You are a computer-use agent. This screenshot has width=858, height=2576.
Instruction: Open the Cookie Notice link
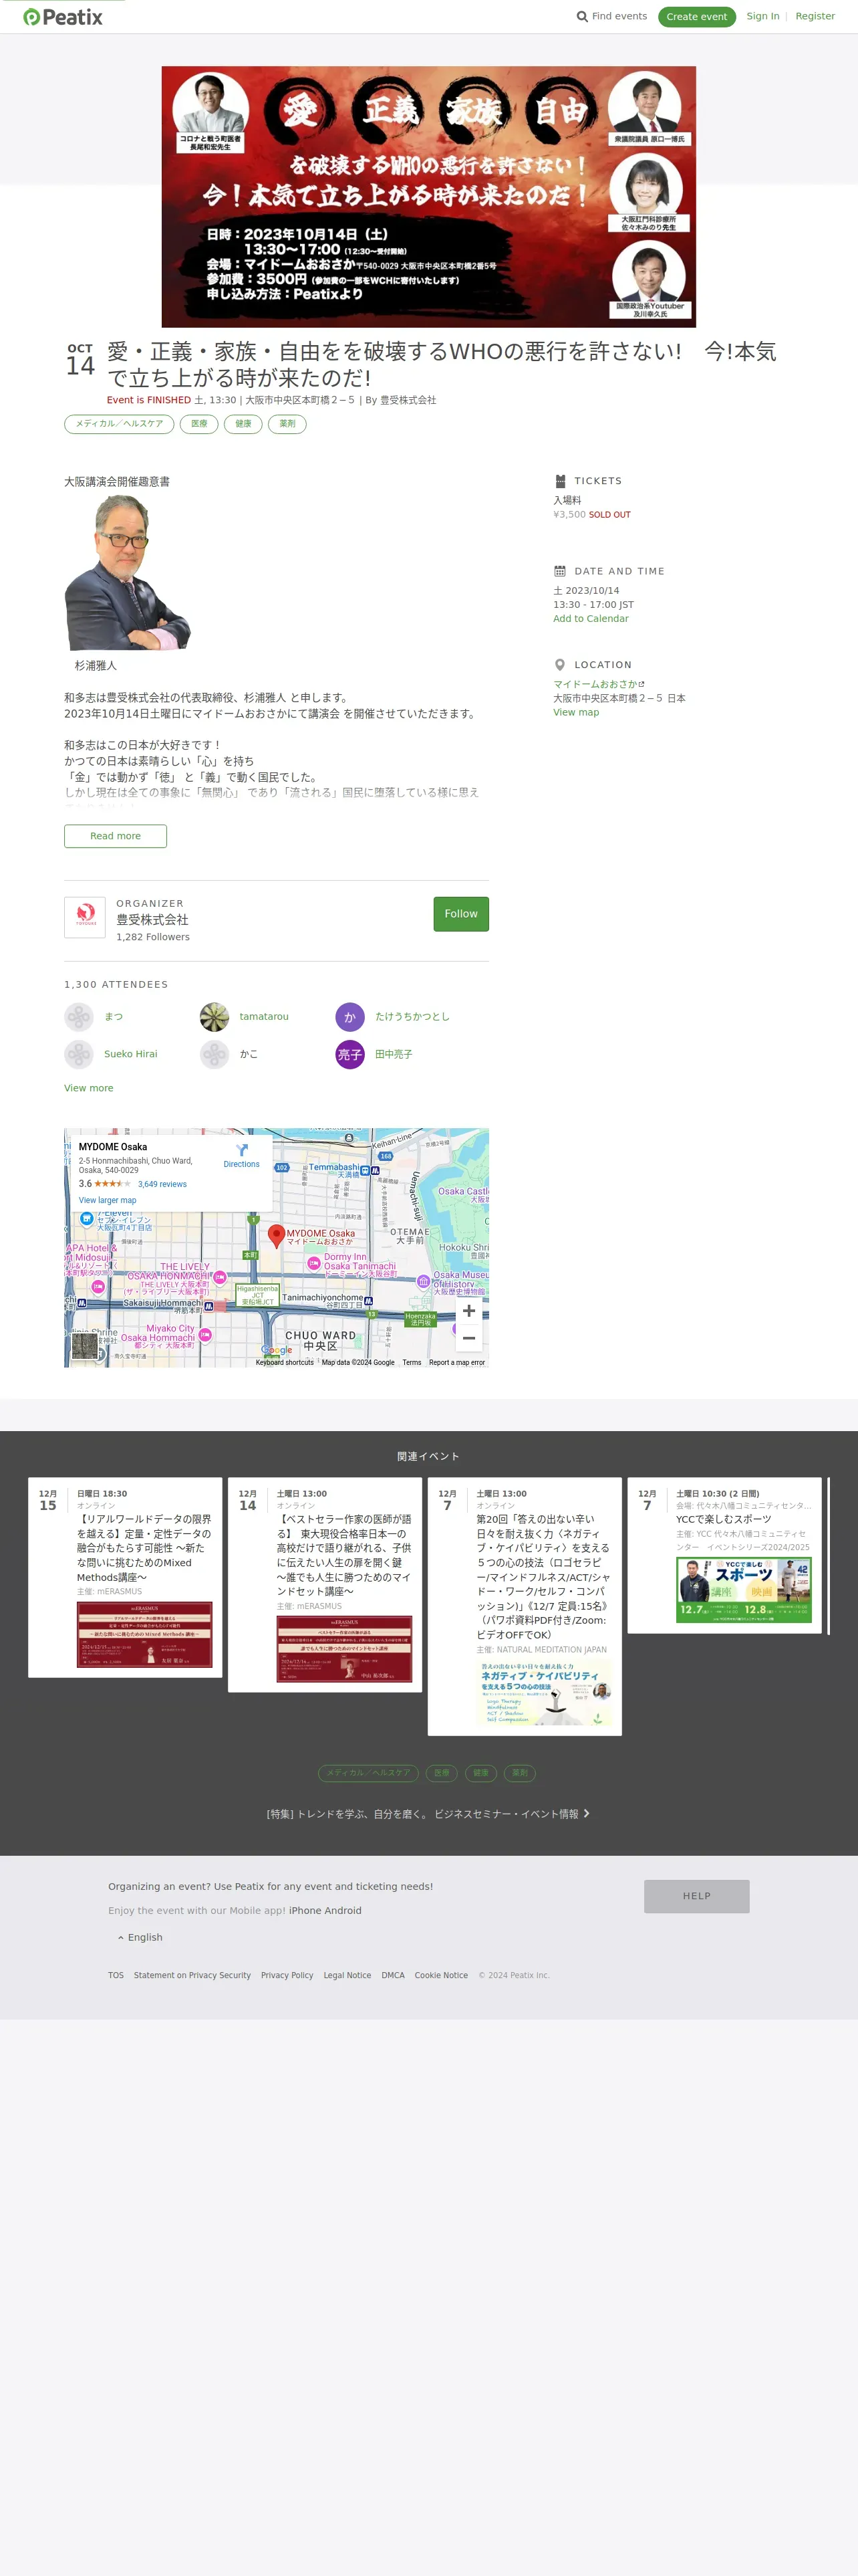pos(440,1975)
